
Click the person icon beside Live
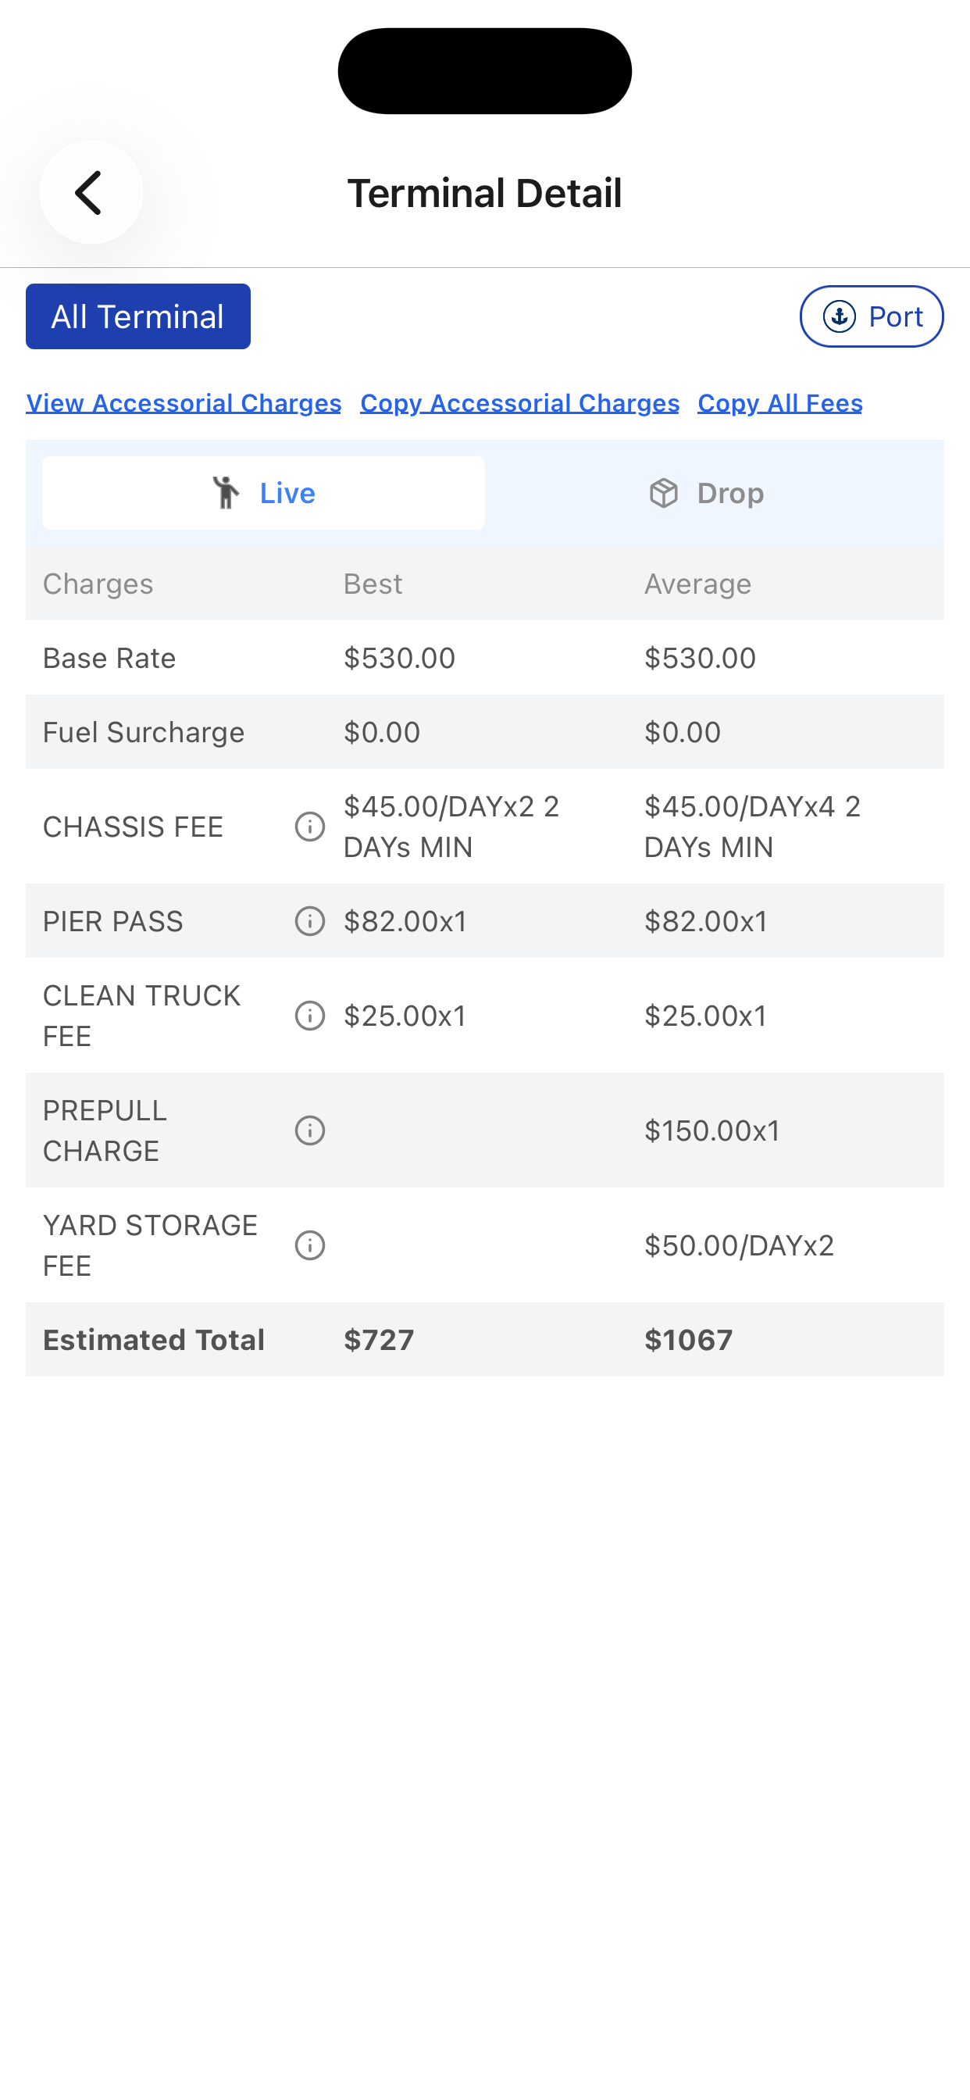coord(226,493)
